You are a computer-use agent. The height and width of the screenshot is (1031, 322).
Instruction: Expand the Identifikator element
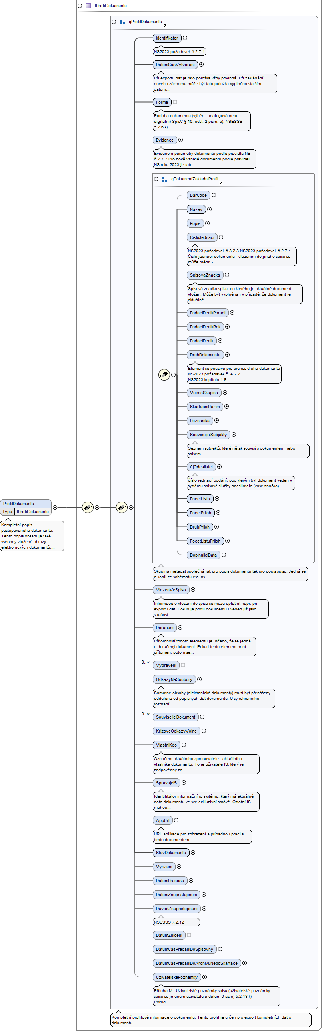tap(185, 38)
